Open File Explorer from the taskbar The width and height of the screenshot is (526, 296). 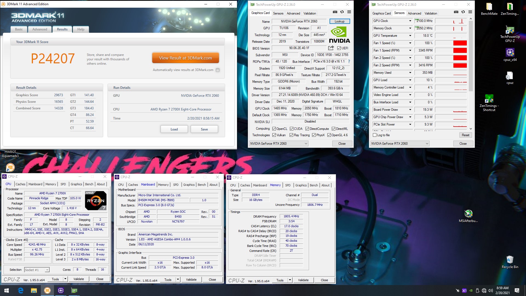tap(34, 291)
